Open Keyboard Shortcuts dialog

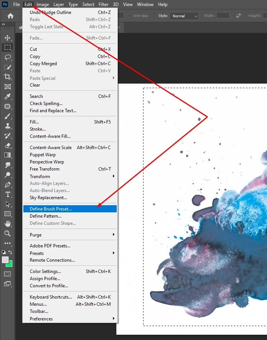point(70,297)
